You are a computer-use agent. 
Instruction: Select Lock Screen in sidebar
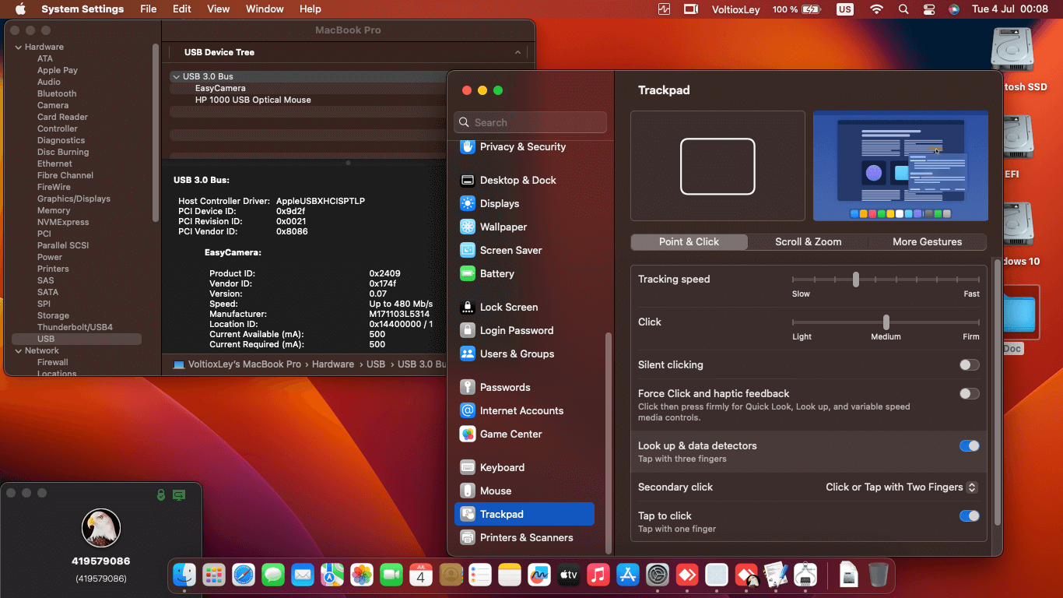point(524,307)
